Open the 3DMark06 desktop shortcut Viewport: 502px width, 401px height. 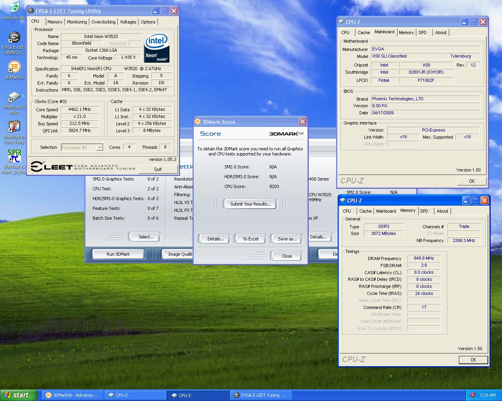point(14,70)
